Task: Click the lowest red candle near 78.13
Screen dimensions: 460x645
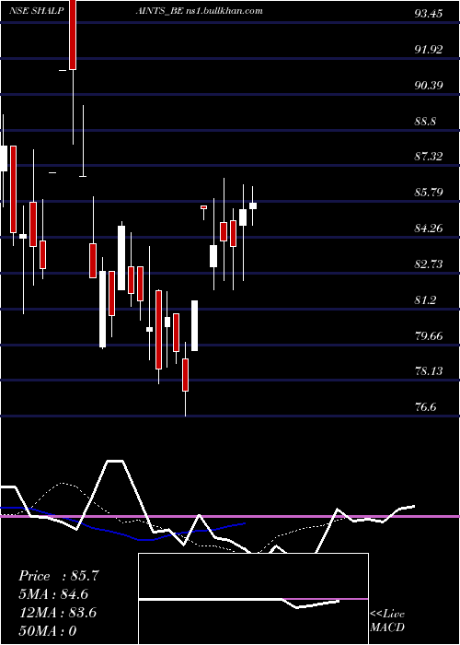Action: 185,375
